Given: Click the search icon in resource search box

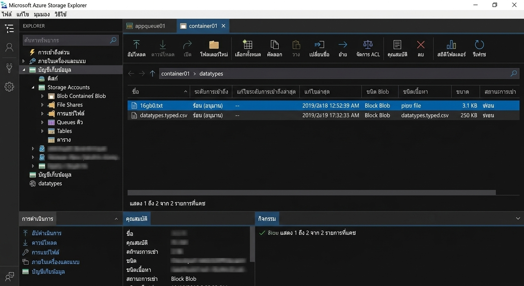Looking at the screenshot, I should pyautogui.click(x=113, y=40).
